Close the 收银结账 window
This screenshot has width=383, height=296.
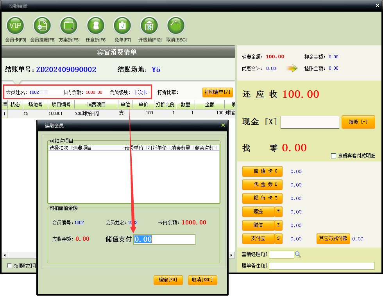(x=378, y=5)
